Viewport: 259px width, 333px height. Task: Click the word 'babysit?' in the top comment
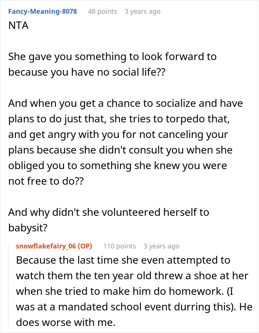[28, 227]
